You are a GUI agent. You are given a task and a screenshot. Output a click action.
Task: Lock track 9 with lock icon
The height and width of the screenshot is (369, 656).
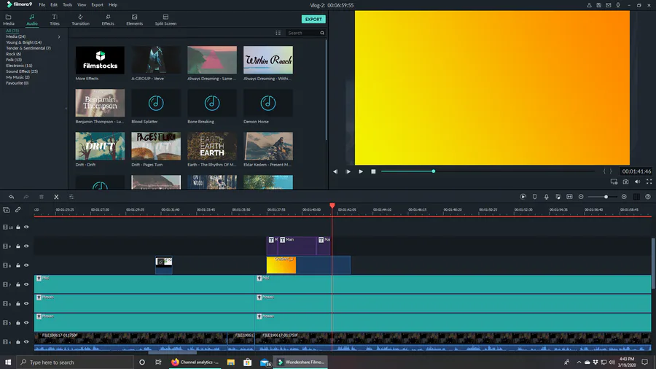click(x=18, y=246)
